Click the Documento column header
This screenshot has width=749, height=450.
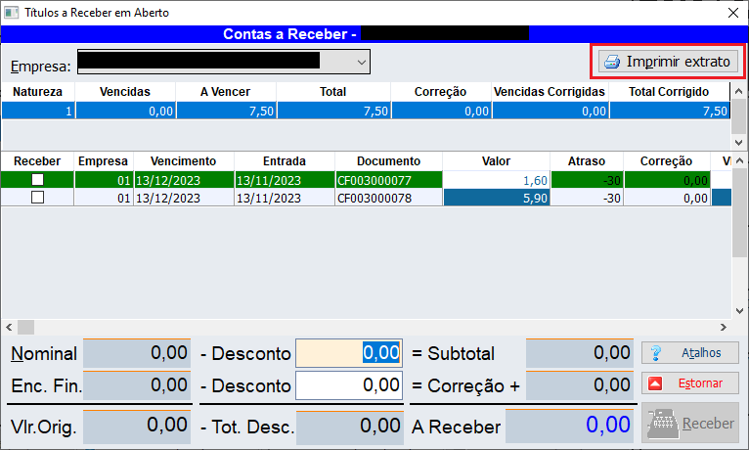(x=388, y=160)
